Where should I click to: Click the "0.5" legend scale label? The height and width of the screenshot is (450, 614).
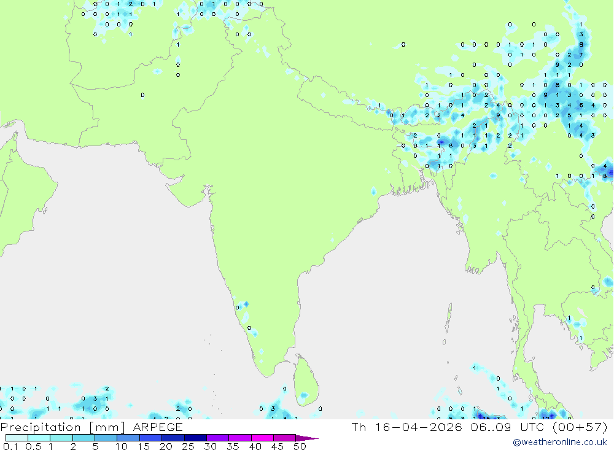click(33, 446)
